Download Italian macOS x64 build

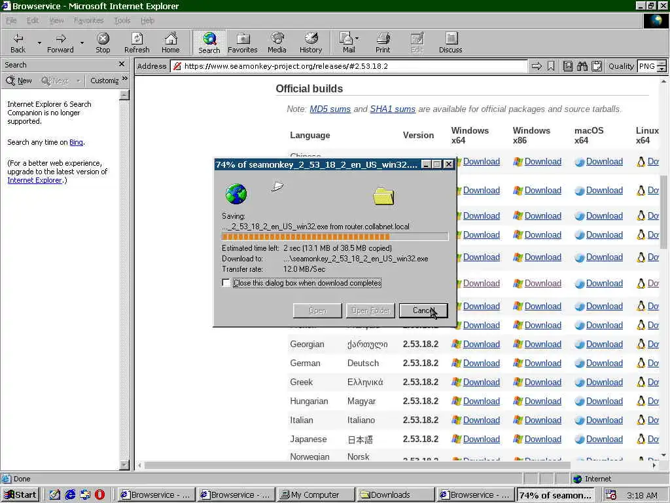point(604,420)
